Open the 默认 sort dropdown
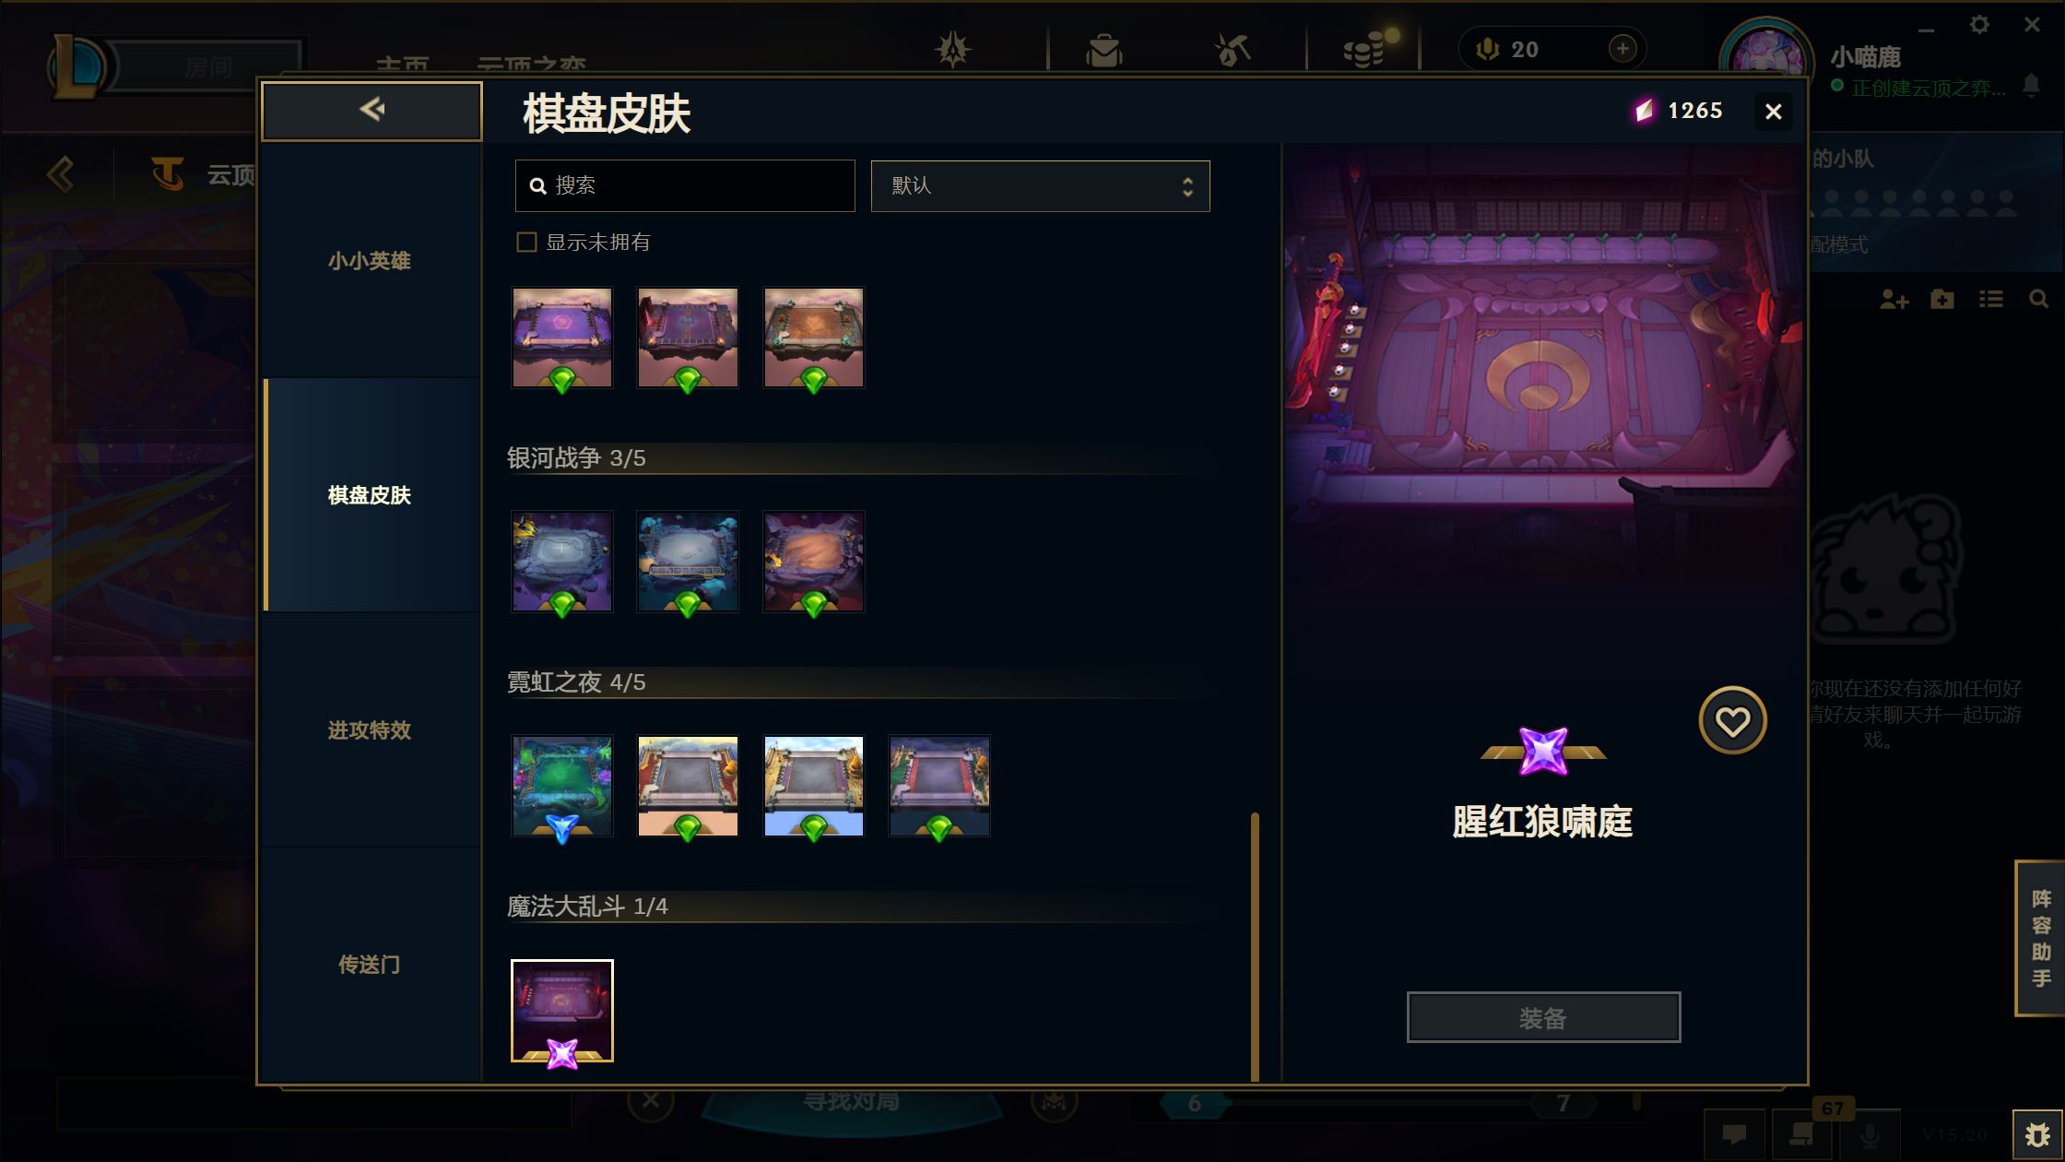Image resolution: width=2065 pixels, height=1162 pixels. [1040, 186]
